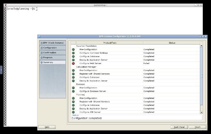Click the red failed icon beside Configure Web Server
The width and height of the screenshot is (211, 134).
pos(73,63)
